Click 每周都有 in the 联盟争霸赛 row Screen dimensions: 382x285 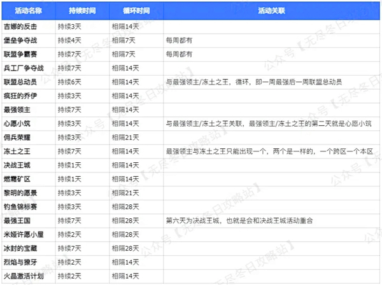(x=179, y=54)
